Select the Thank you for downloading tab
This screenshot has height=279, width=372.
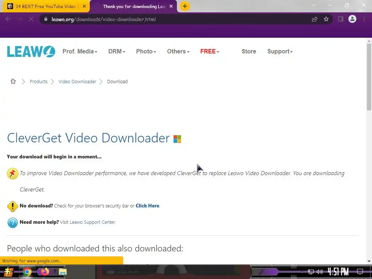pyautogui.click(x=134, y=7)
